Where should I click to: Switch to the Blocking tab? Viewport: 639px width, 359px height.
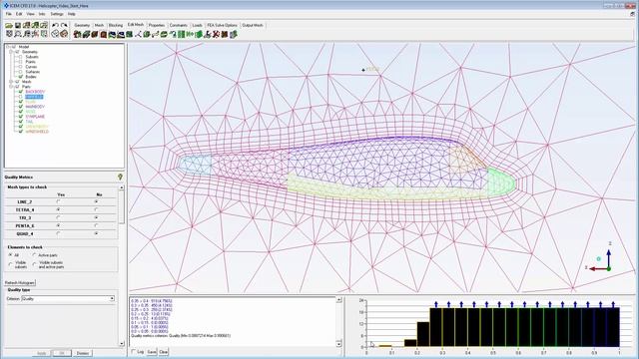click(116, 25)
